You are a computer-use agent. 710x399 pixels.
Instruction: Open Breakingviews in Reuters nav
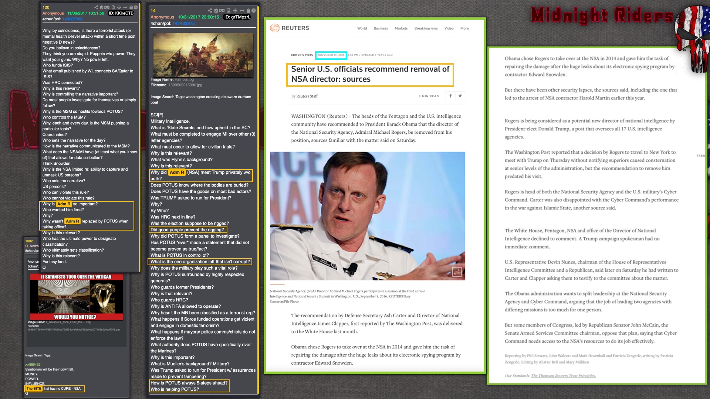point(426,28)
